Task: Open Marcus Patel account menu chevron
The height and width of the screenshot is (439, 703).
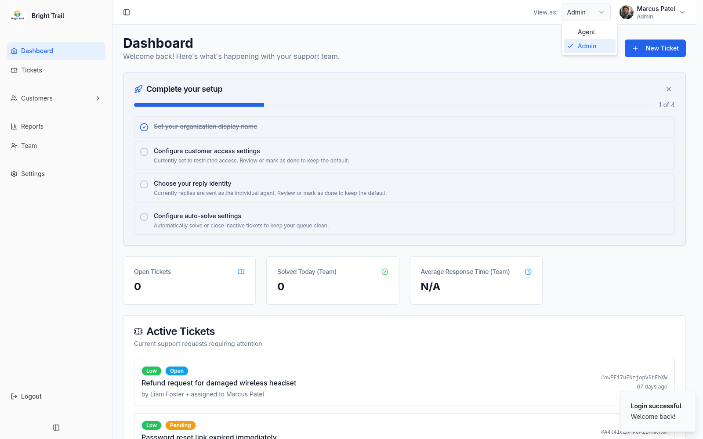Action: point(682,12)
